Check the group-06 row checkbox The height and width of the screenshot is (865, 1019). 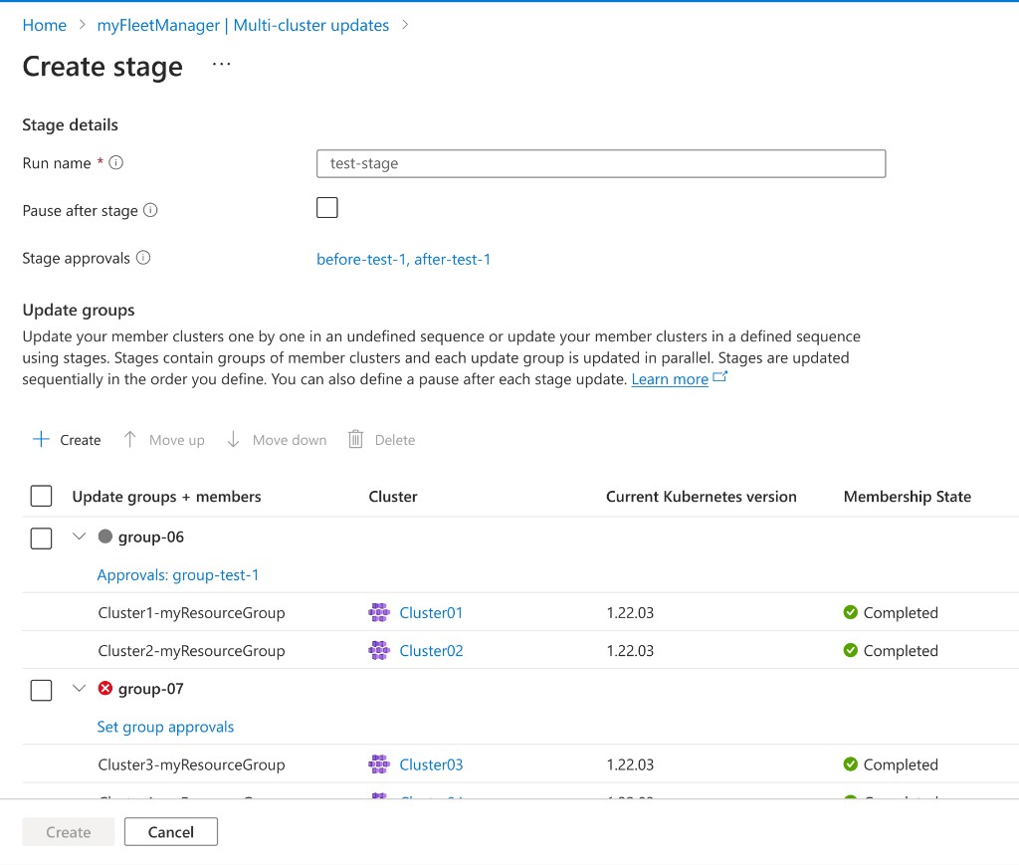[x=41, y=539]
